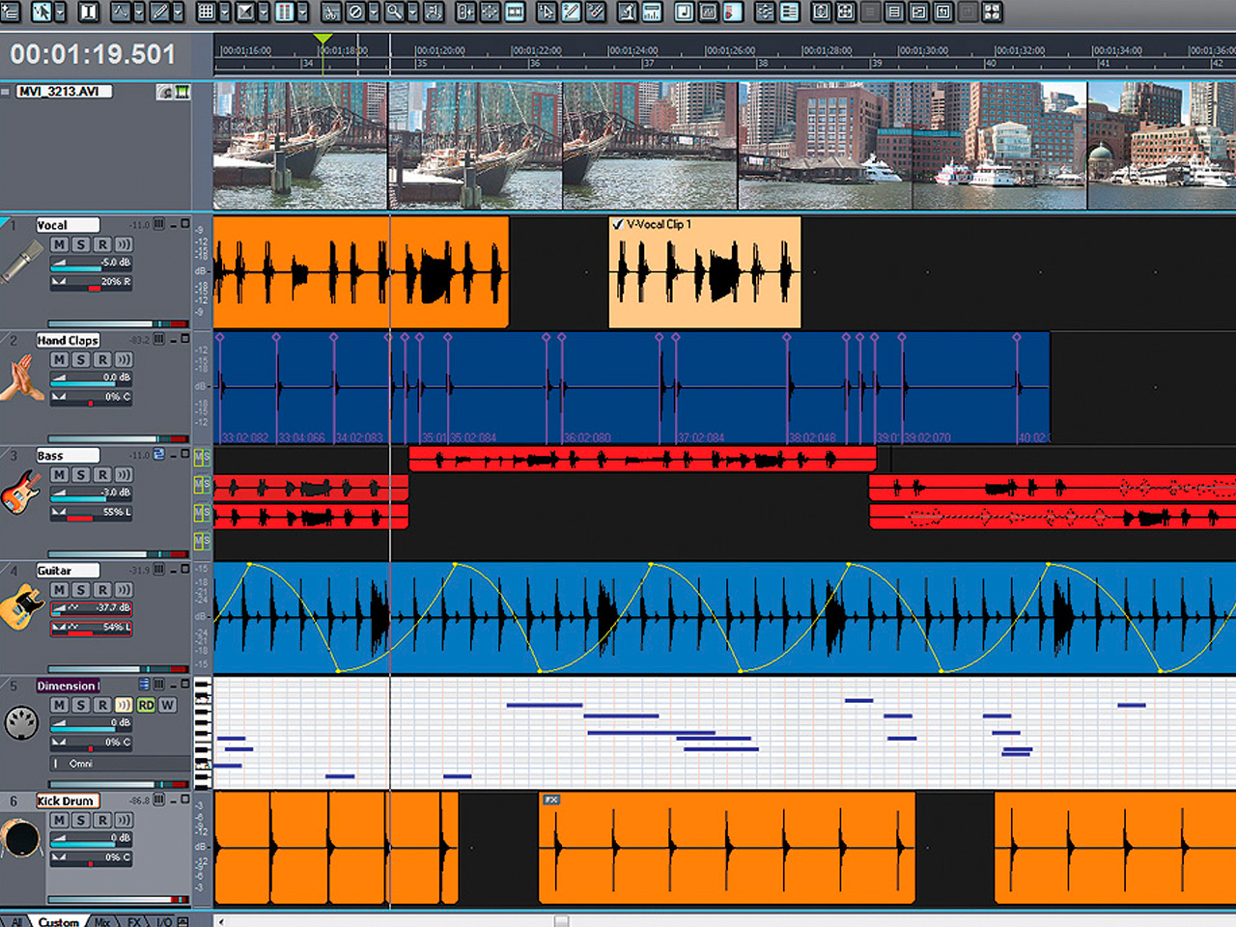The height and width of the screenshot is (927, 1236).
Task: Solo the Hand Claps track
Action: (81, 360)
